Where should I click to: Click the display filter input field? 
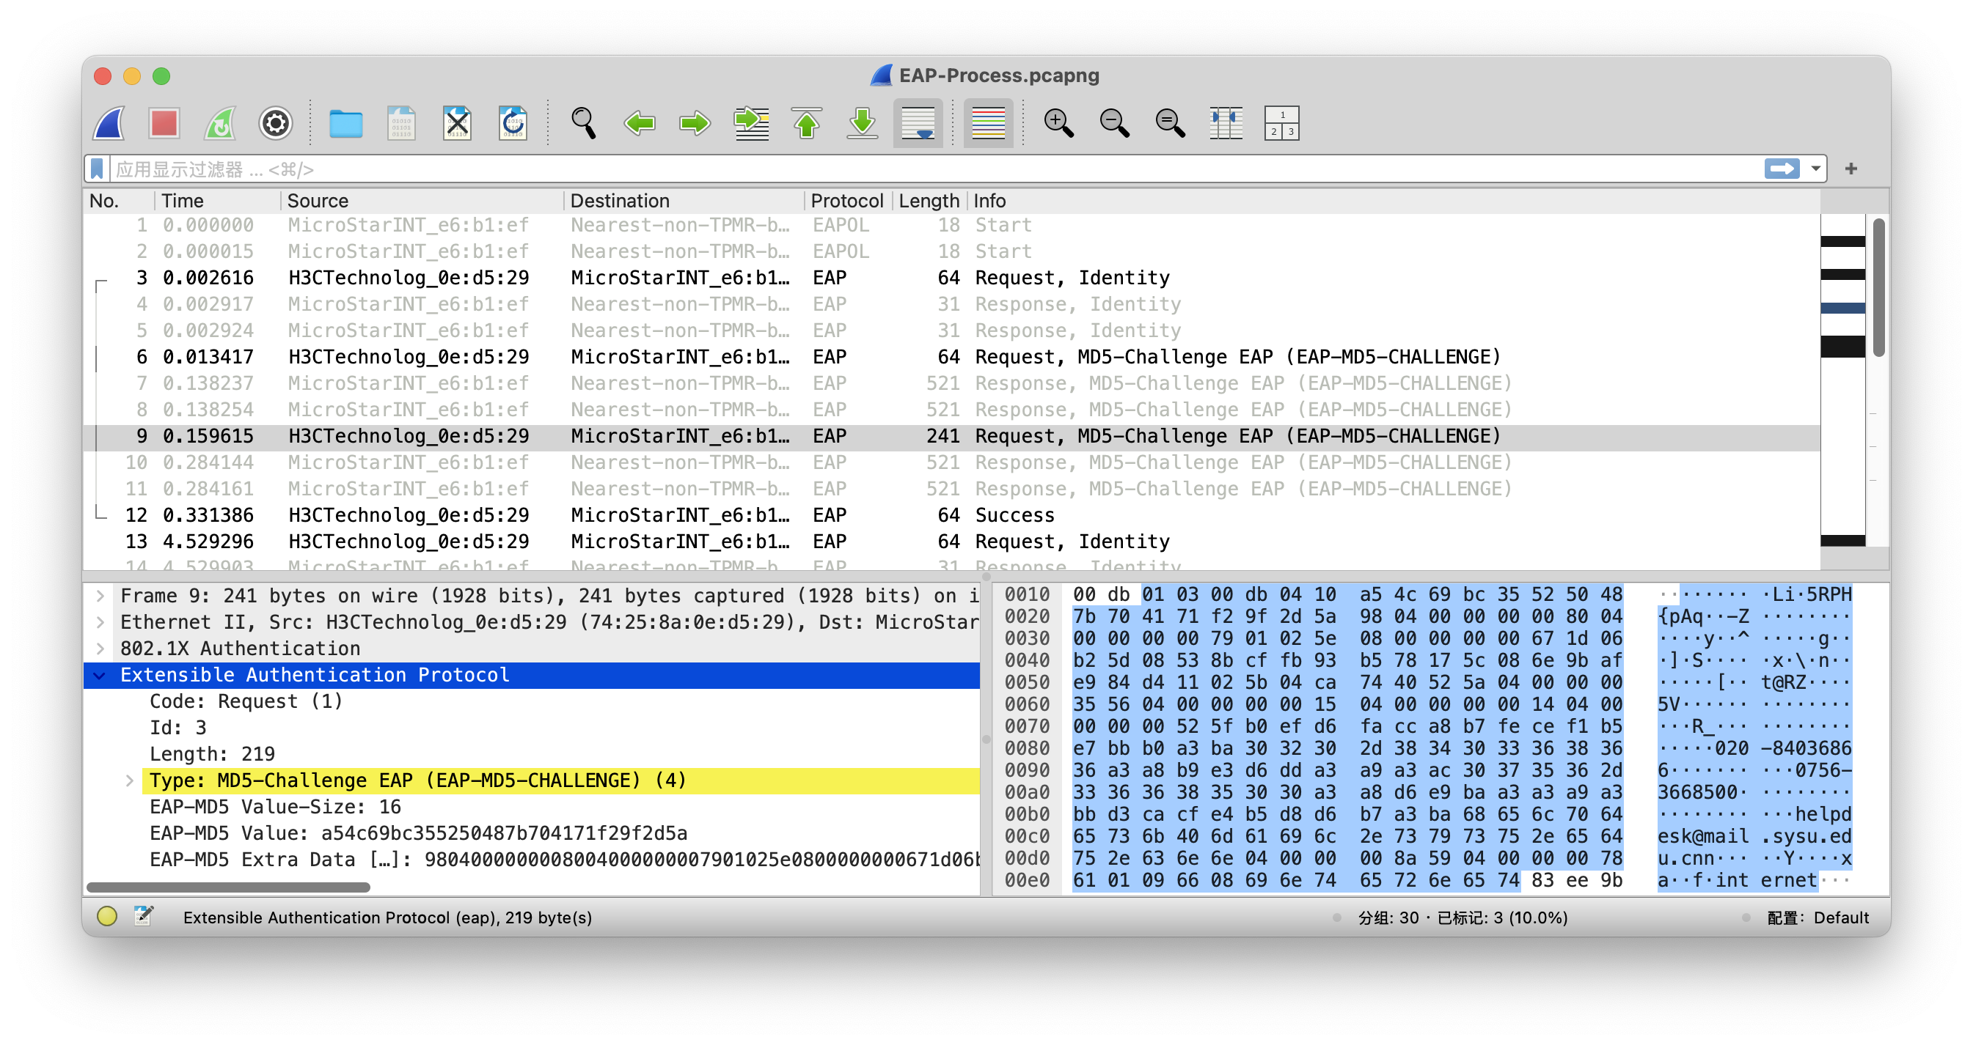pos(919,169)
